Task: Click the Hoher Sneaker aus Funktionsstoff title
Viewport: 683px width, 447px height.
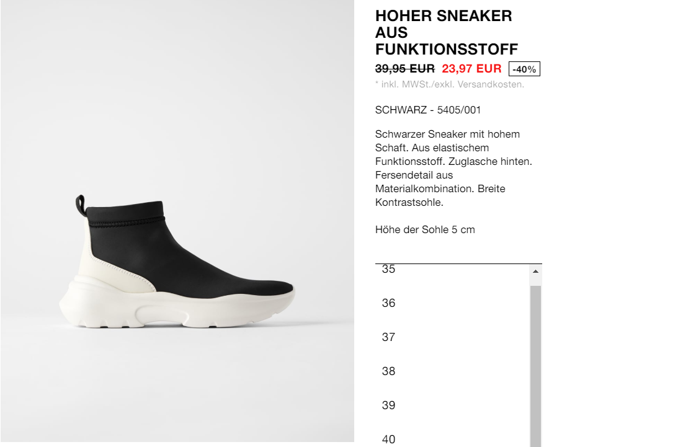Action: coord(447,33)
